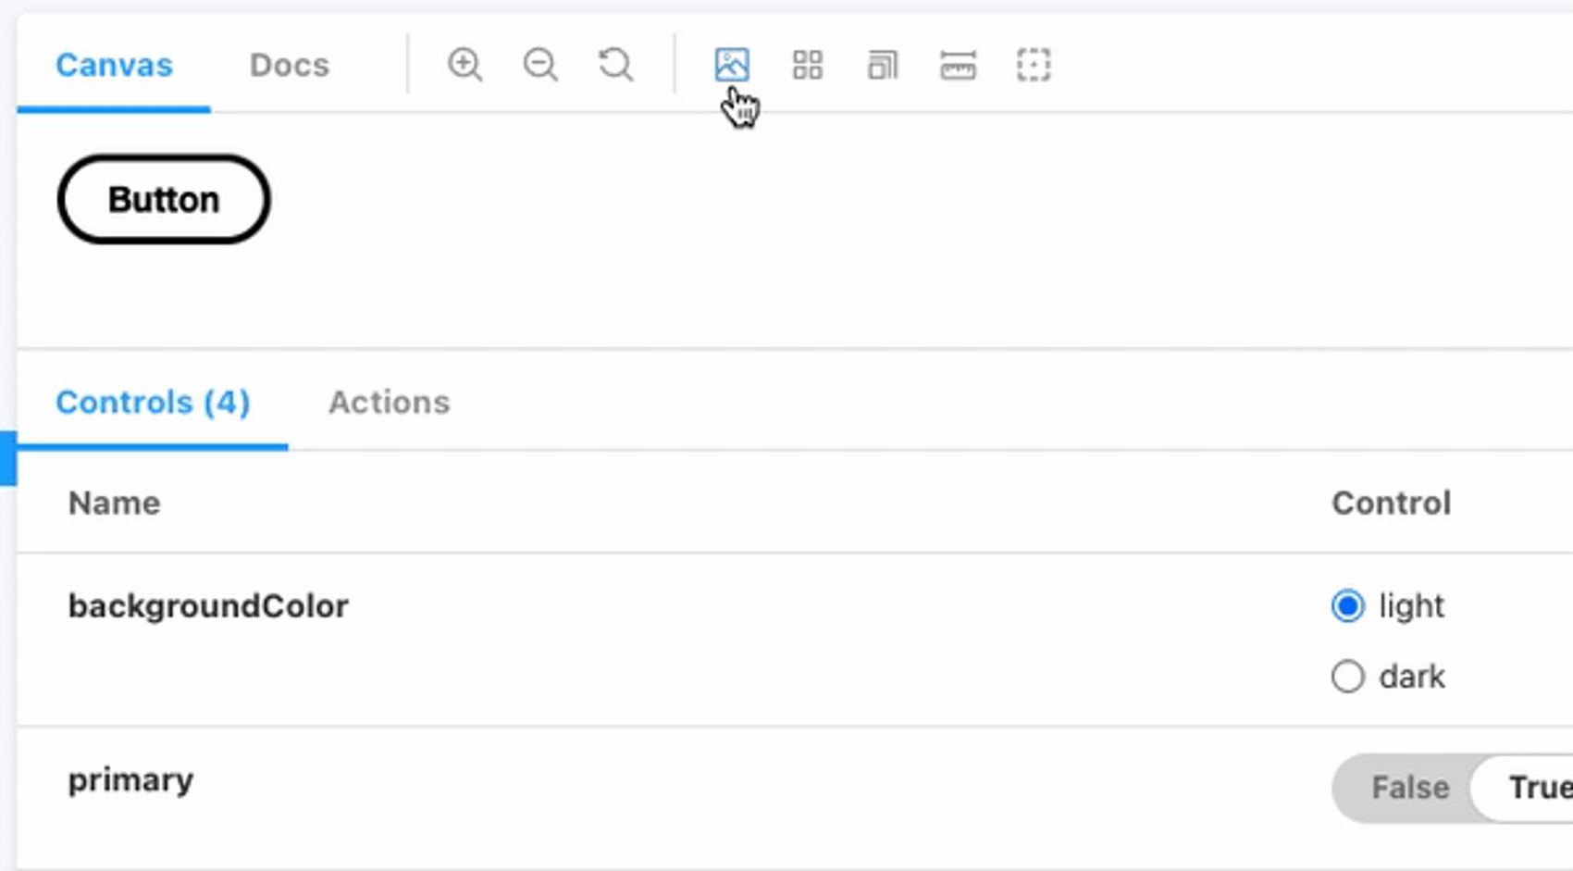Viewport: 1573px width, 871px height.
Task: Click the zoom out magnifier icon
Action: coord(540,65)
